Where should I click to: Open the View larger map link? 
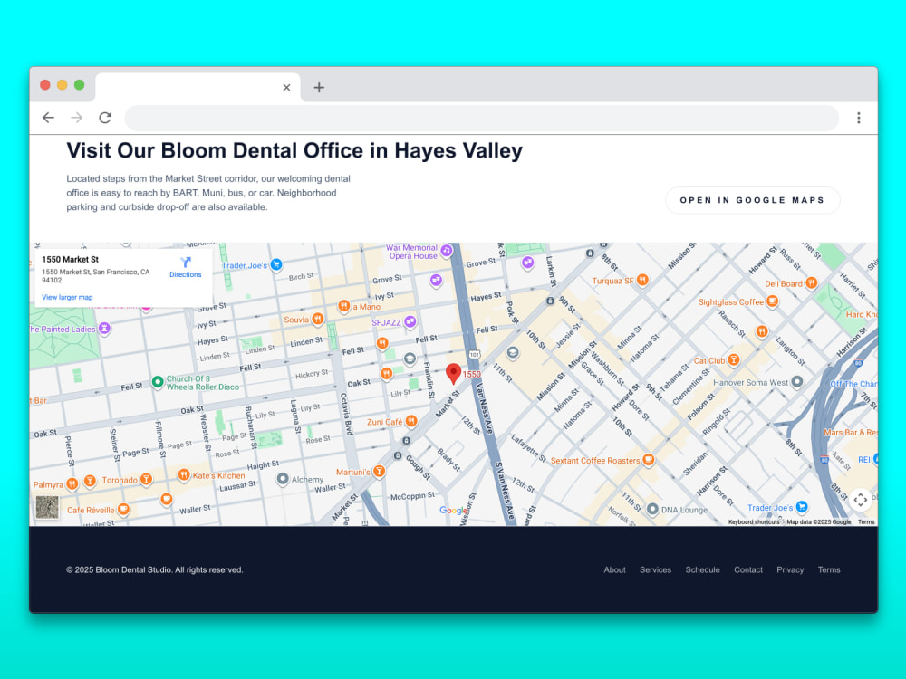coord(67,297)
